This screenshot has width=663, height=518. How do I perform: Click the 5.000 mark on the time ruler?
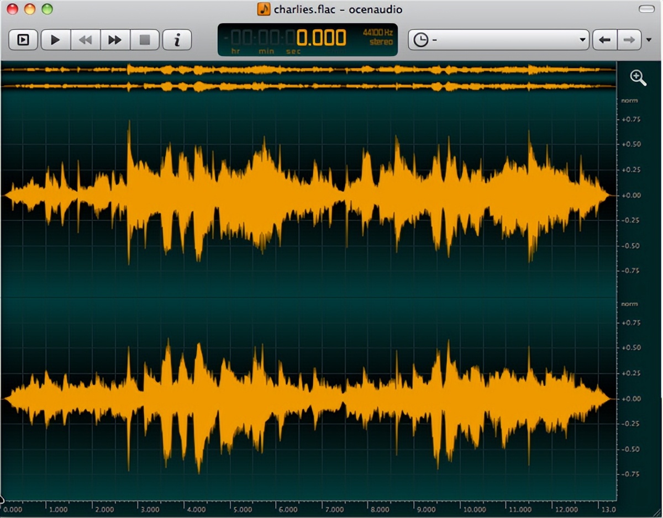(x=243, y=510)
